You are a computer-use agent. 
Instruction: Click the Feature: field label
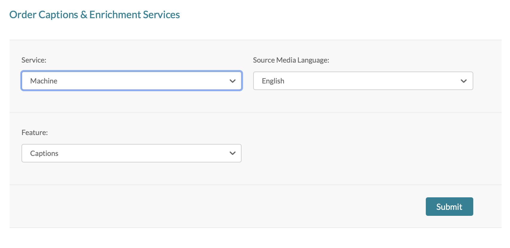(34, 133)
